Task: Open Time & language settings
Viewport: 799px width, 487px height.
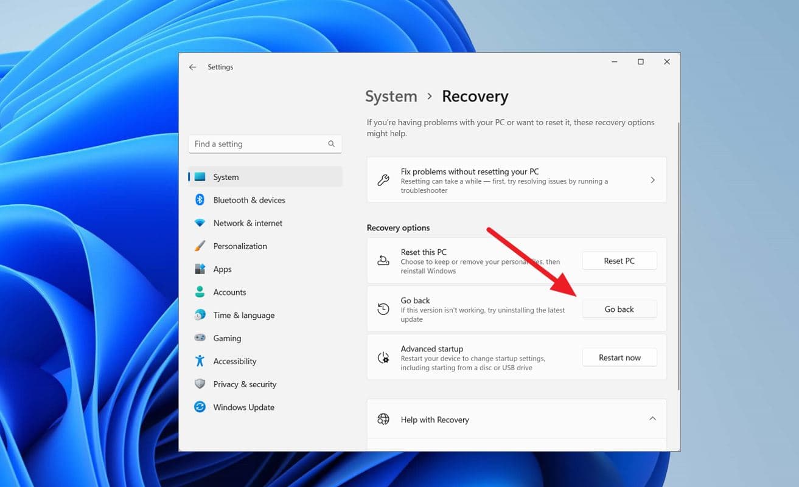Action: click(x=265, y=315)
